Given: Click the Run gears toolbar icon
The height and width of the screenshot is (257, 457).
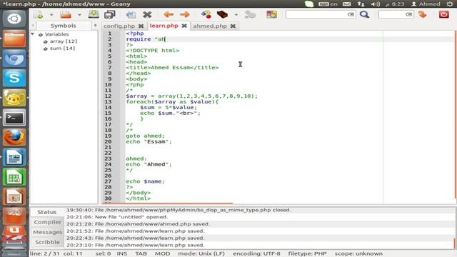Looking at the screenshot, I should 250,14.
